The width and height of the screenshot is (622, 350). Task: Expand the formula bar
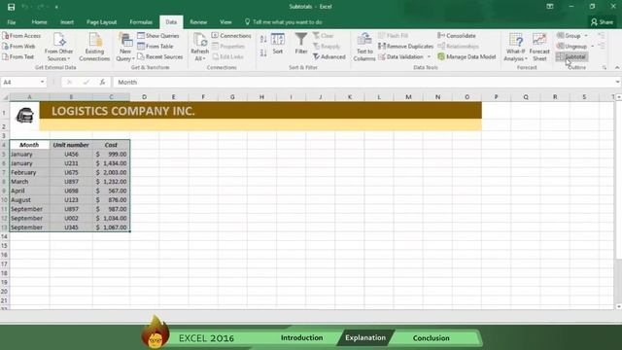click(x=617, y=82)
